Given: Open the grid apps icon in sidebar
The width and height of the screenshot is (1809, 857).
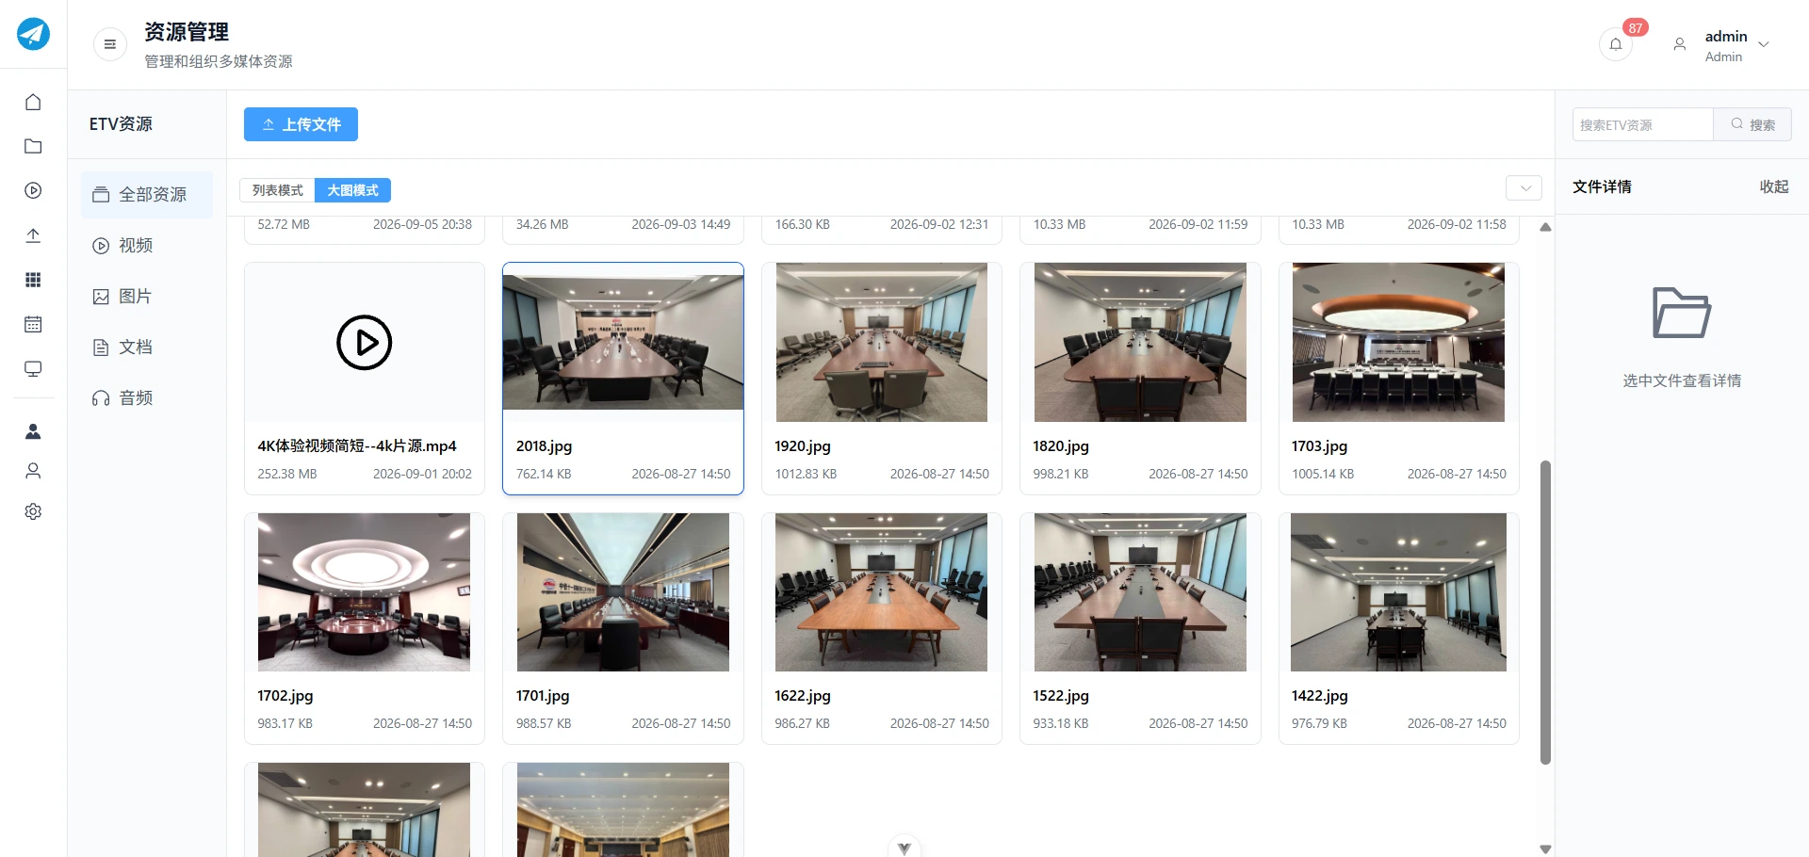Looking at the screenshot, I should [33, 280].
